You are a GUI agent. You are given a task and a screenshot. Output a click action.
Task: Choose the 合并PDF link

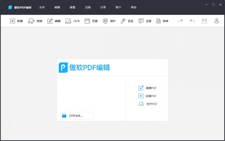(152, 104)
